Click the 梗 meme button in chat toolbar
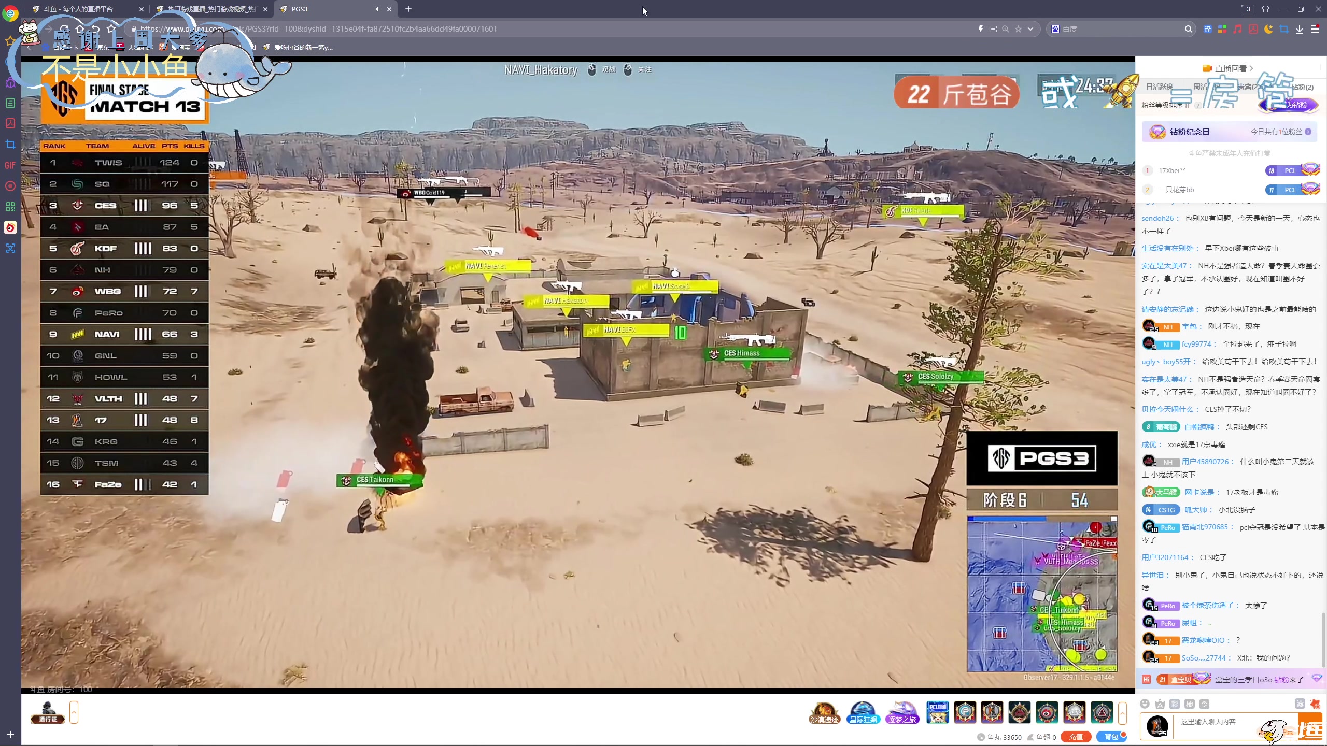Viewport: 1327px width, 746px height. pos(1190,704)
